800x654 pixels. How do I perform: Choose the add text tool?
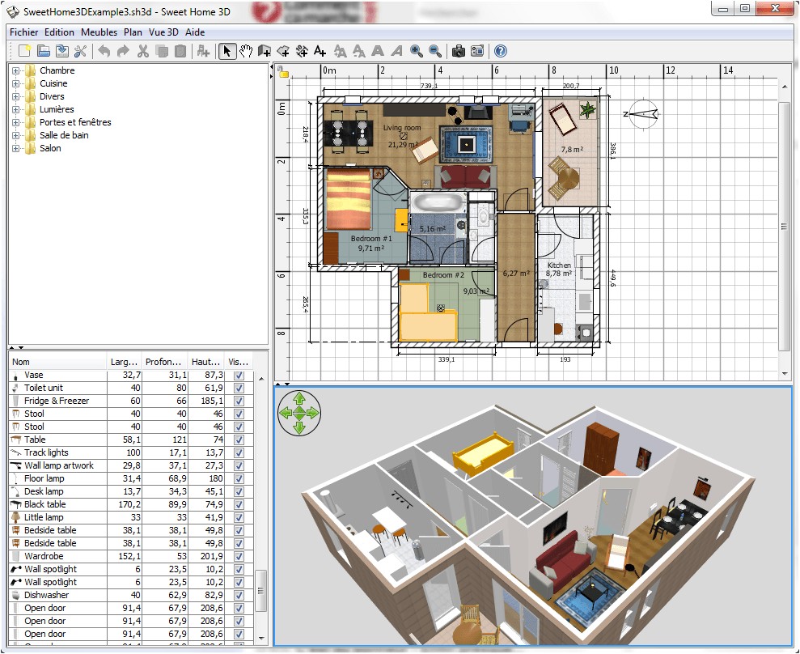click(320, 50)
